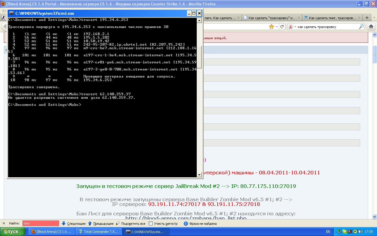The height and width of the screenshot is (236, 377).
Task: Click the safely remove hardware tray icon
Action: click(x=339, y=232)
